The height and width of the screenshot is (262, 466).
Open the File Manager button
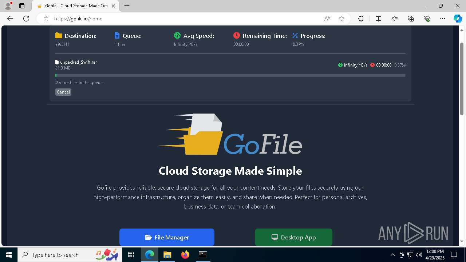pos(167,237)
